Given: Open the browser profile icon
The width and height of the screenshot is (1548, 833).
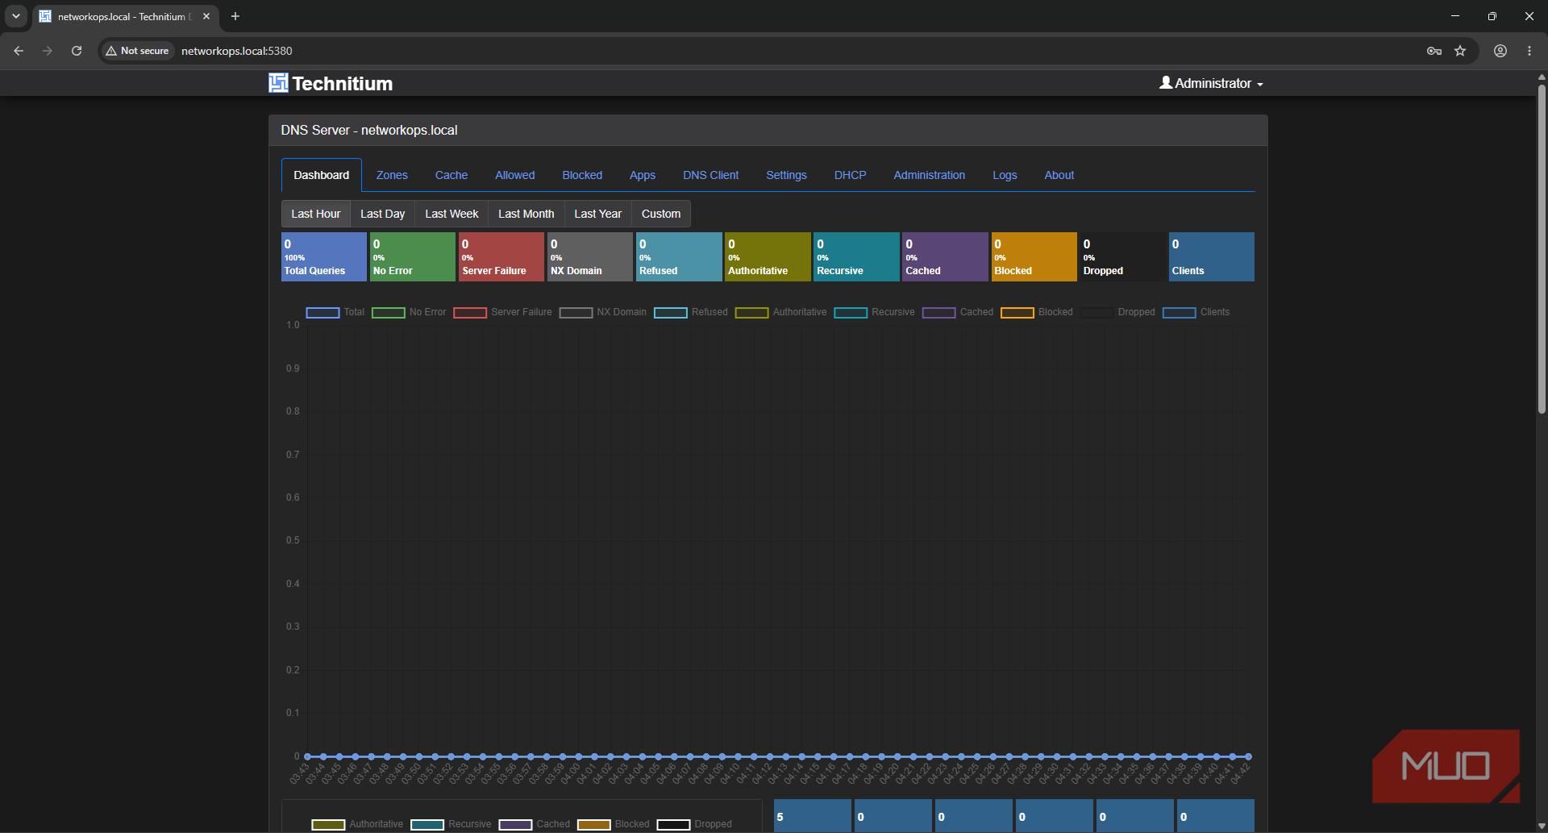Looking at the screenshot, I should tap(1500, 51).
